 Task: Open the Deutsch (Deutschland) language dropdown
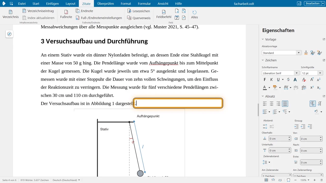[x=66, y=180]
